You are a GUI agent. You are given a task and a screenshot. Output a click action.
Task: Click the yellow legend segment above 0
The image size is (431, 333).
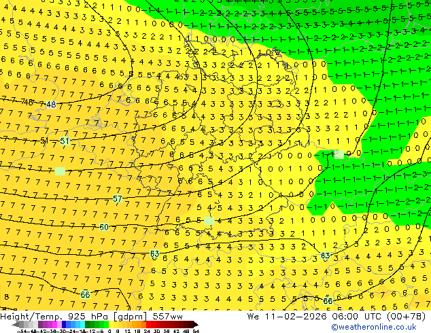[x=111, y=325]
